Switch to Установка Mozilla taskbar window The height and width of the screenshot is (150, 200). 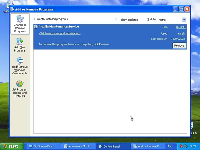point(78,146)
